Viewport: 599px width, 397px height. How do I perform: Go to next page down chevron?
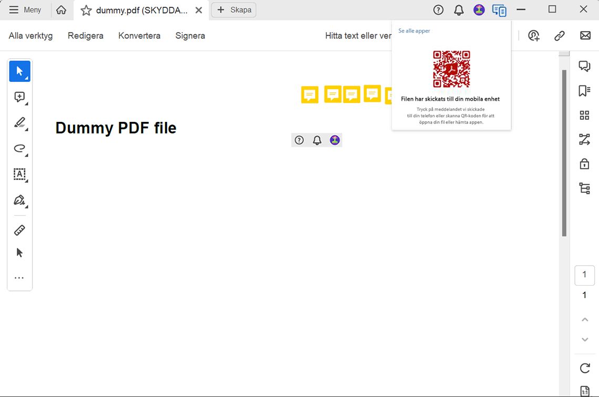click(584, 339)
